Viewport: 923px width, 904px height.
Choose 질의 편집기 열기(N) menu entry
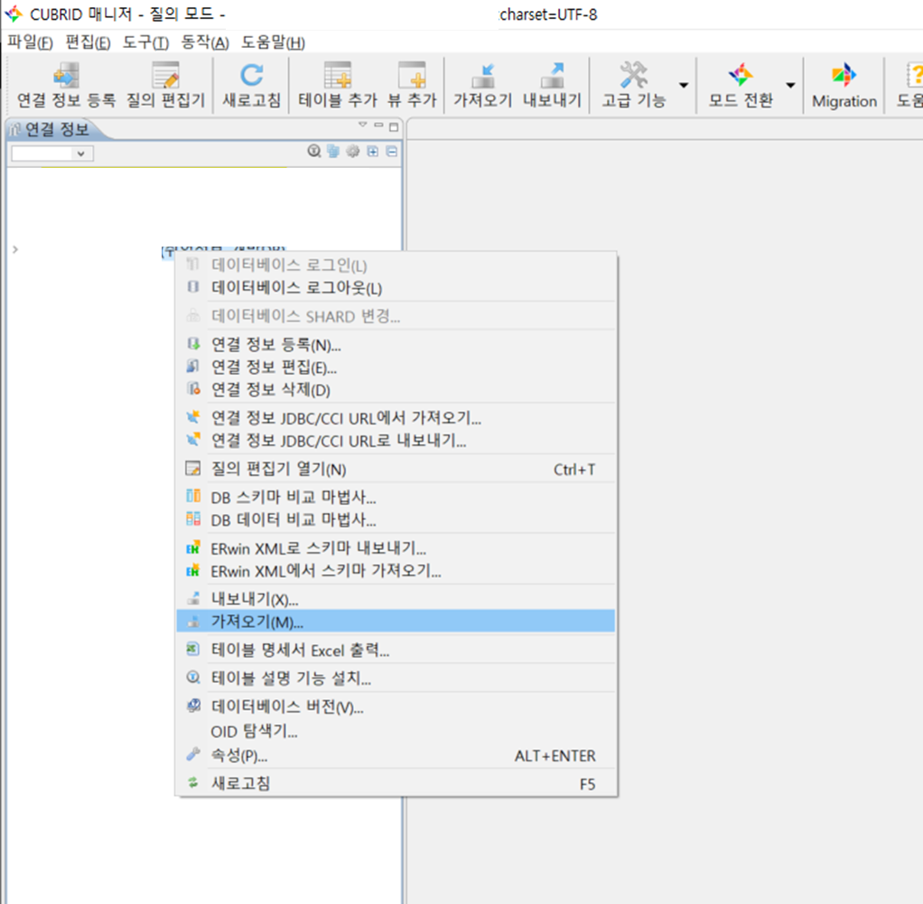(x=396, y=469)
